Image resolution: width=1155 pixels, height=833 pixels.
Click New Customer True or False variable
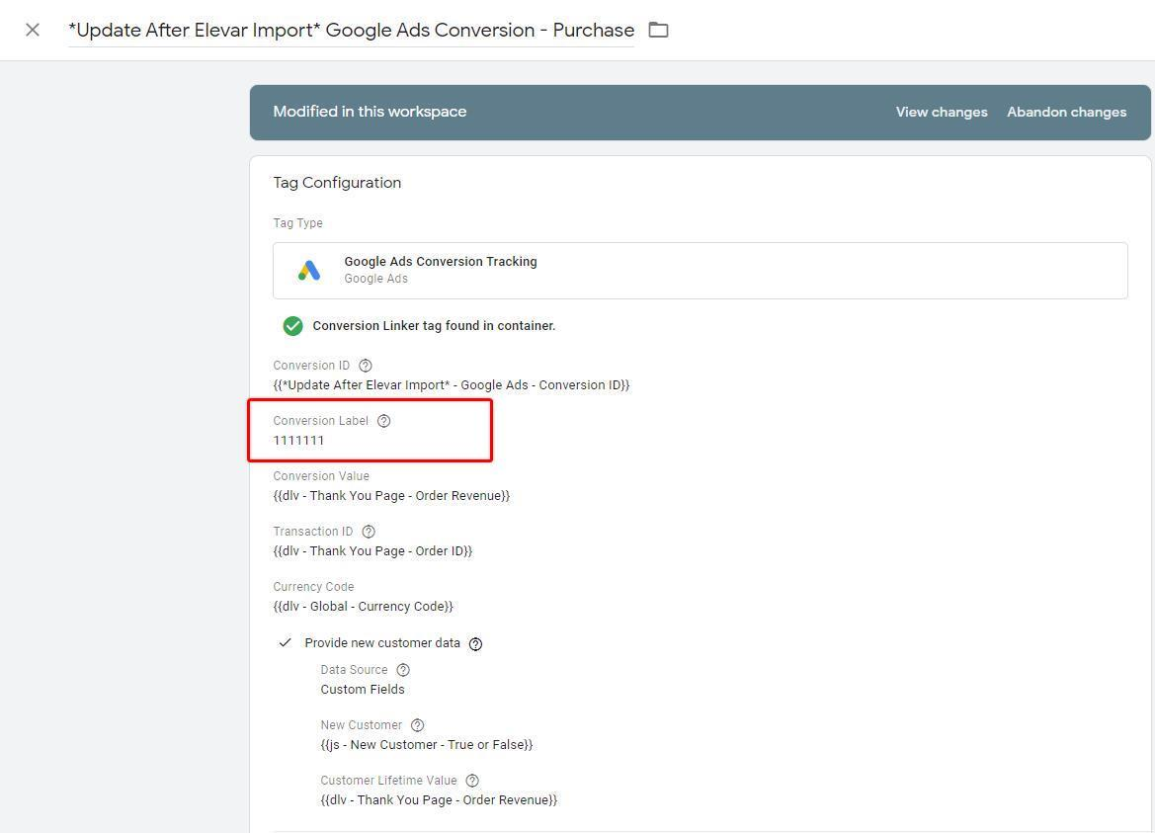coord(427,745)
